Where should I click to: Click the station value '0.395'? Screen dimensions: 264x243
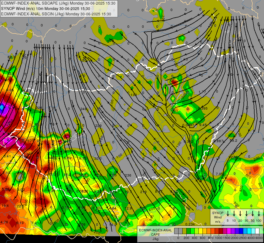click(x=203, y=109)
